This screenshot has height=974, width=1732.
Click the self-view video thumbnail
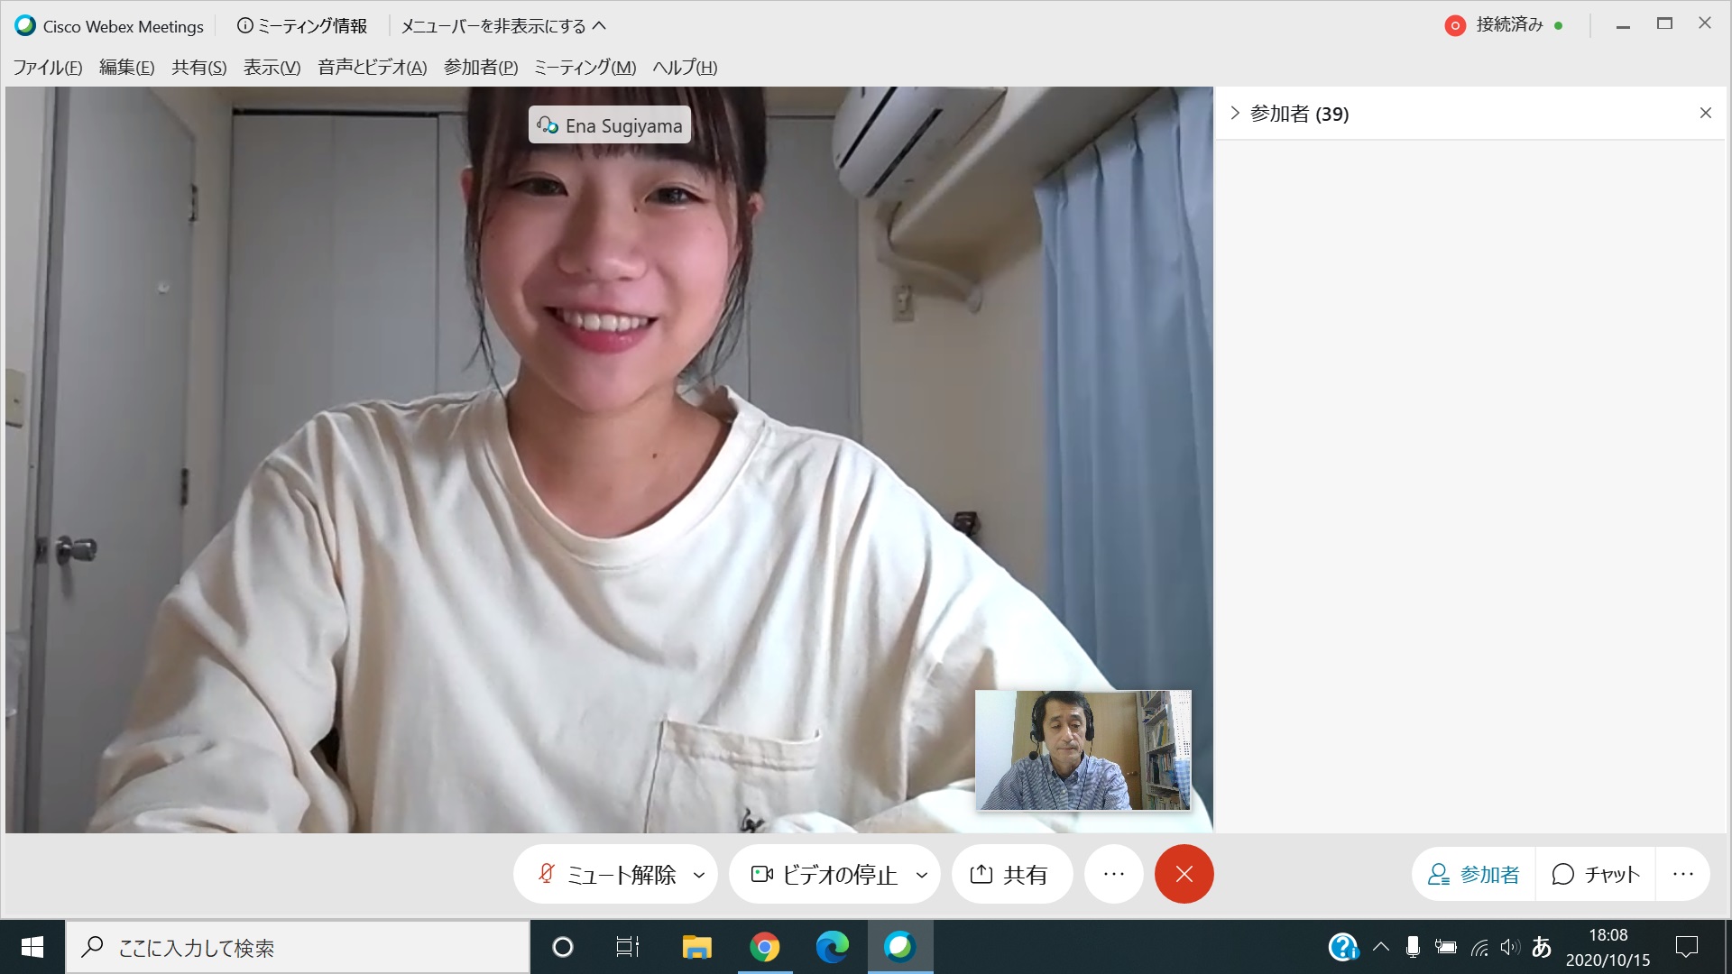click(1082, 750)
